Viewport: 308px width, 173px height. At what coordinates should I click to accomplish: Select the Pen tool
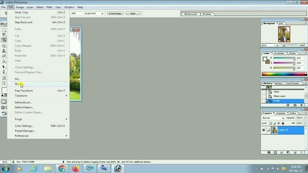coord(4,72)
